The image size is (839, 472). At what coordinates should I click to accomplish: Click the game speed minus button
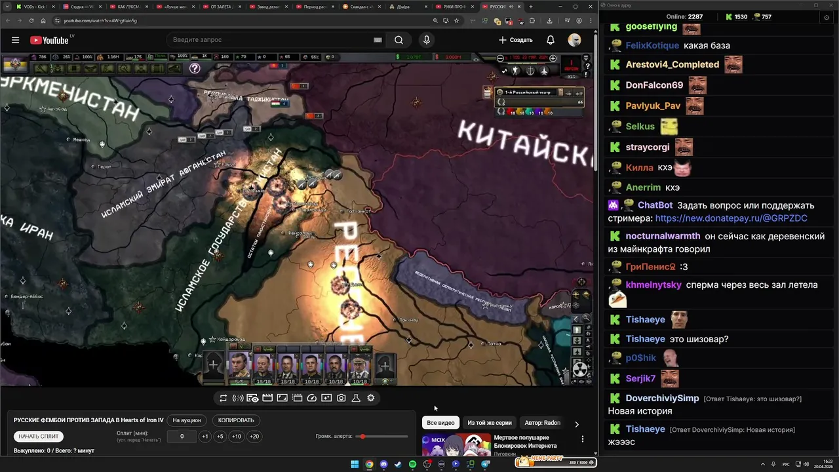point(500,58)
